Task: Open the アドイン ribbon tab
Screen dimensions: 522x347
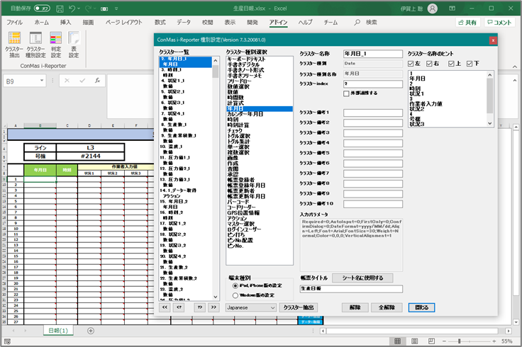Action: pos(279,22)
